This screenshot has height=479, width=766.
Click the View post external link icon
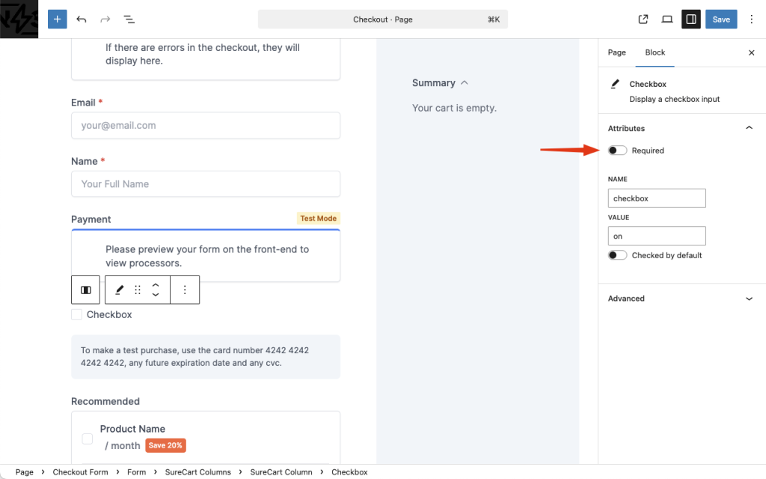tap(643, 19)
